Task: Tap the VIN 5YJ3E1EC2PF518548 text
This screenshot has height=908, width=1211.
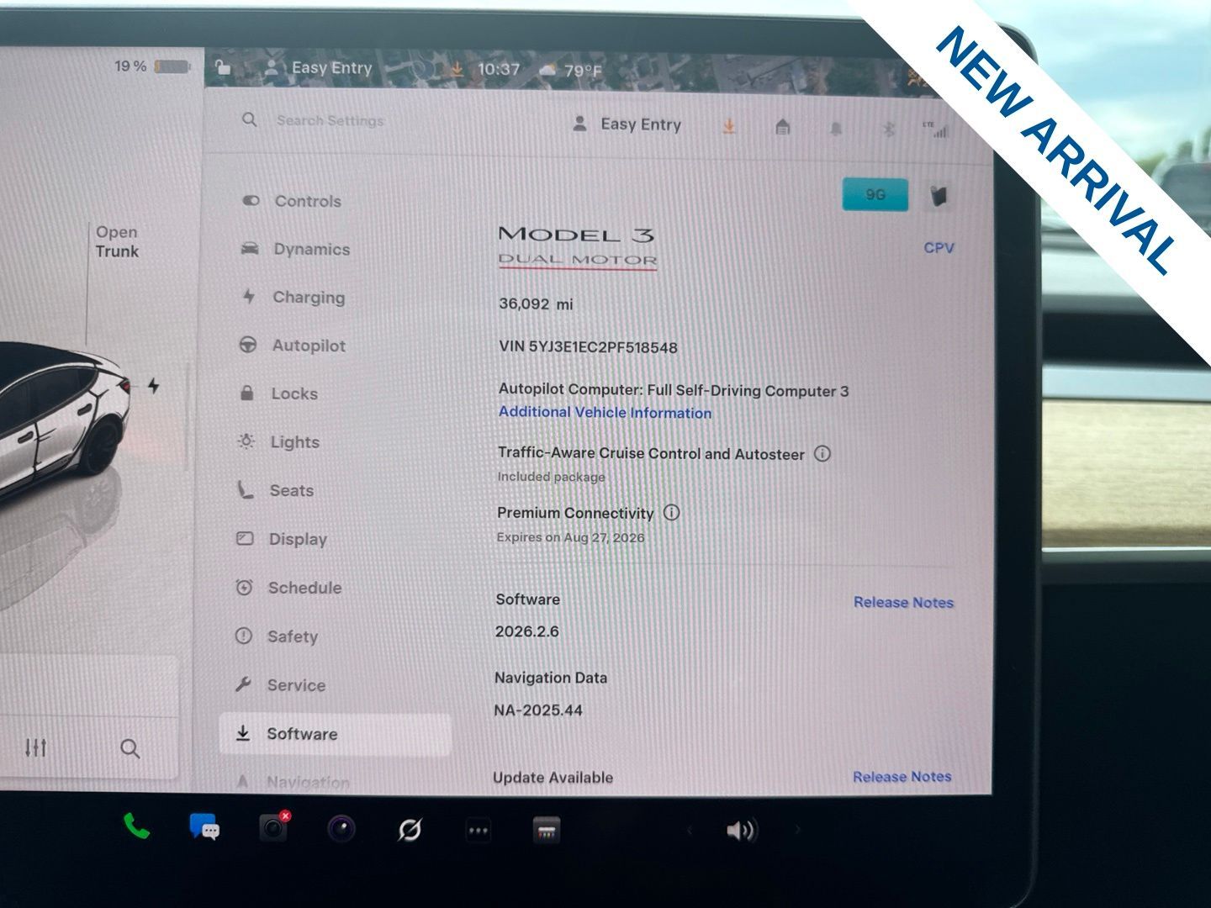Action: (588, 347)
